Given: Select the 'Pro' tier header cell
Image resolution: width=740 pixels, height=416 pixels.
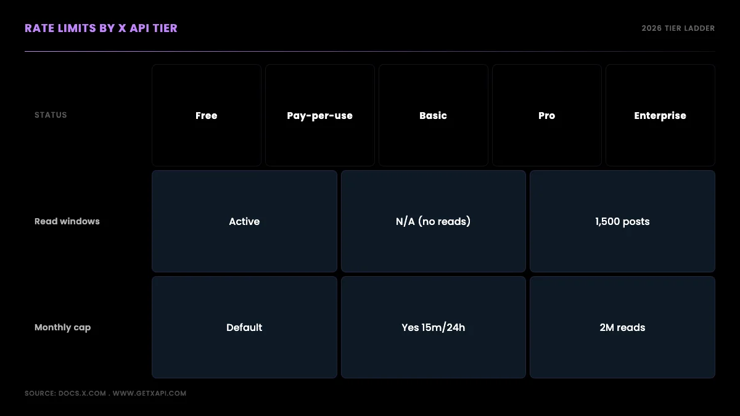Looking at the screenshot, I should click(546, 115).
